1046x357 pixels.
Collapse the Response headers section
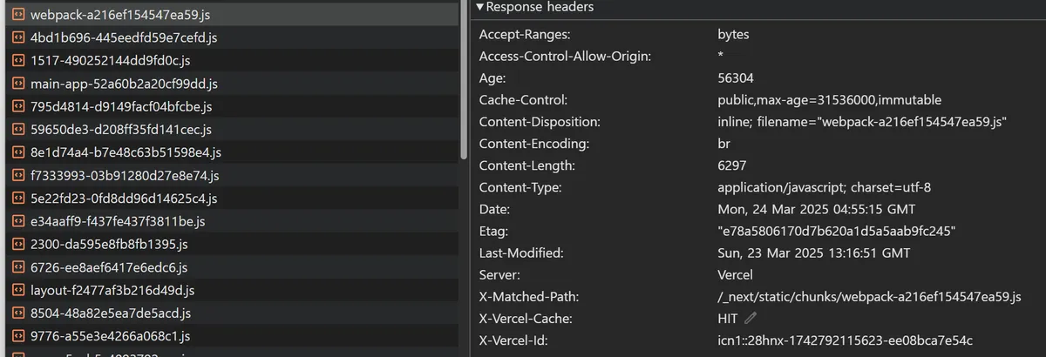pyautogui.click(x=480, y=7)
